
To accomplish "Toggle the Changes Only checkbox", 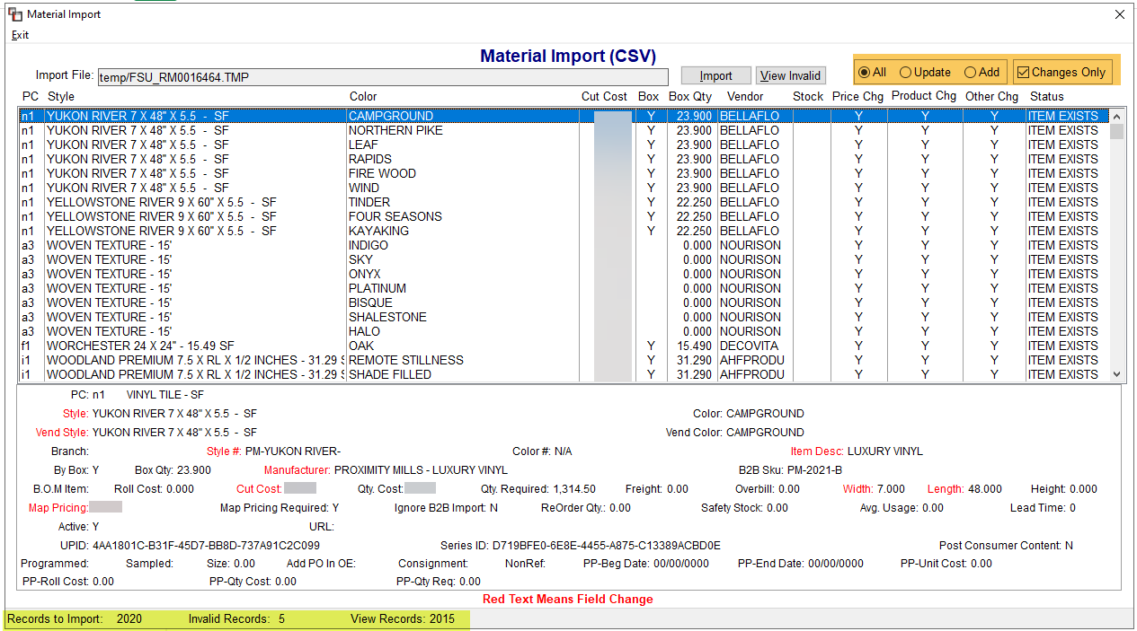I will [x=1061, y=72].
